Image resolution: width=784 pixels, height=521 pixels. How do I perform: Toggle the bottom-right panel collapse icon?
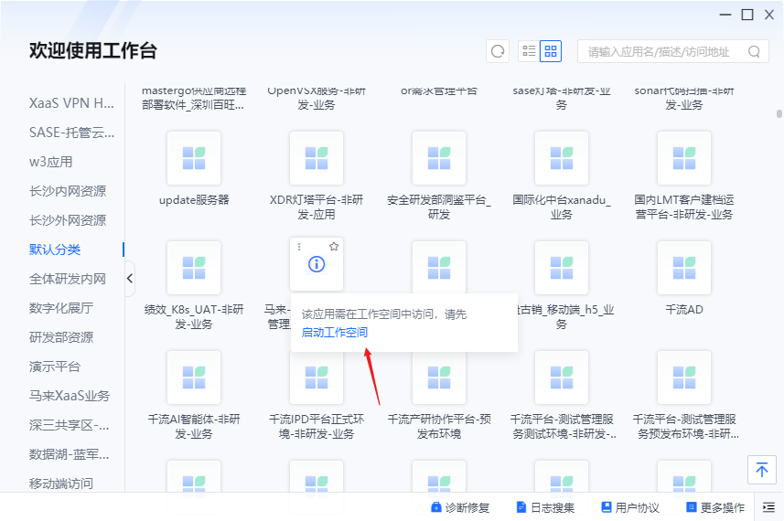(x=768, y=507)
